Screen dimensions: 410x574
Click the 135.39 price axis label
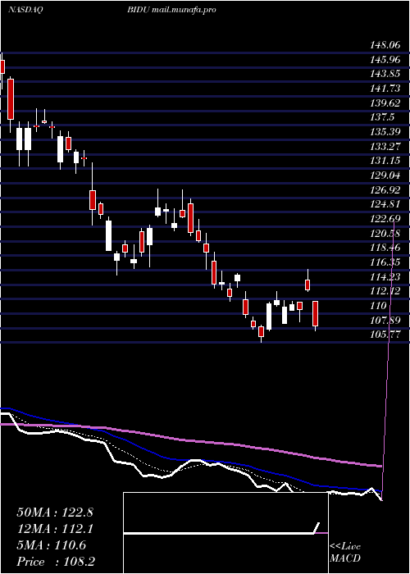pyautogui.click(x=385, y=132)
